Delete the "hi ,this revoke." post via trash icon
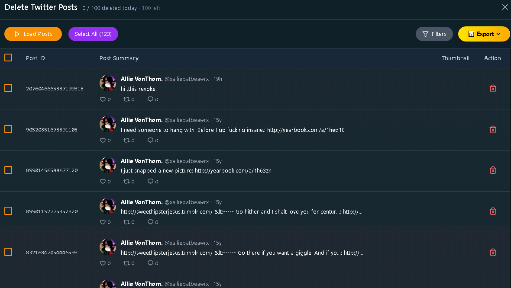Image resolution: width=511 pixels, height=288 pixels. [x=493, y=89]
